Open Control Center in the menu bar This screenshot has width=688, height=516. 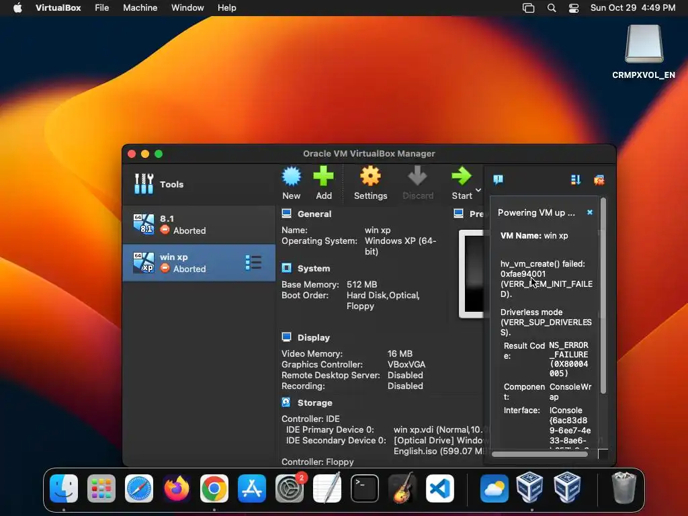tap(574, 8)
